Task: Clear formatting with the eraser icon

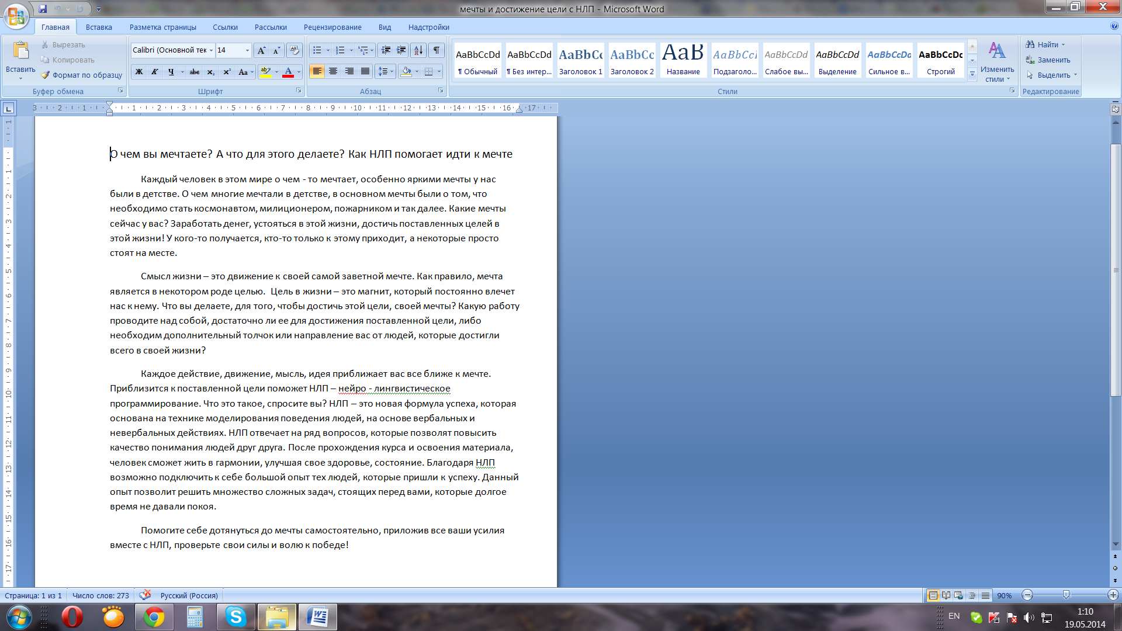Action: click(x=295, y=50)
